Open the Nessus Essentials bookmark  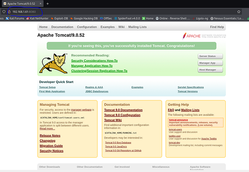pos(227,18)
